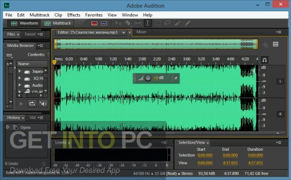Select the Paintbrush Selection tool
The width and height of the screenshot is (291, 180).
point(178,23)
